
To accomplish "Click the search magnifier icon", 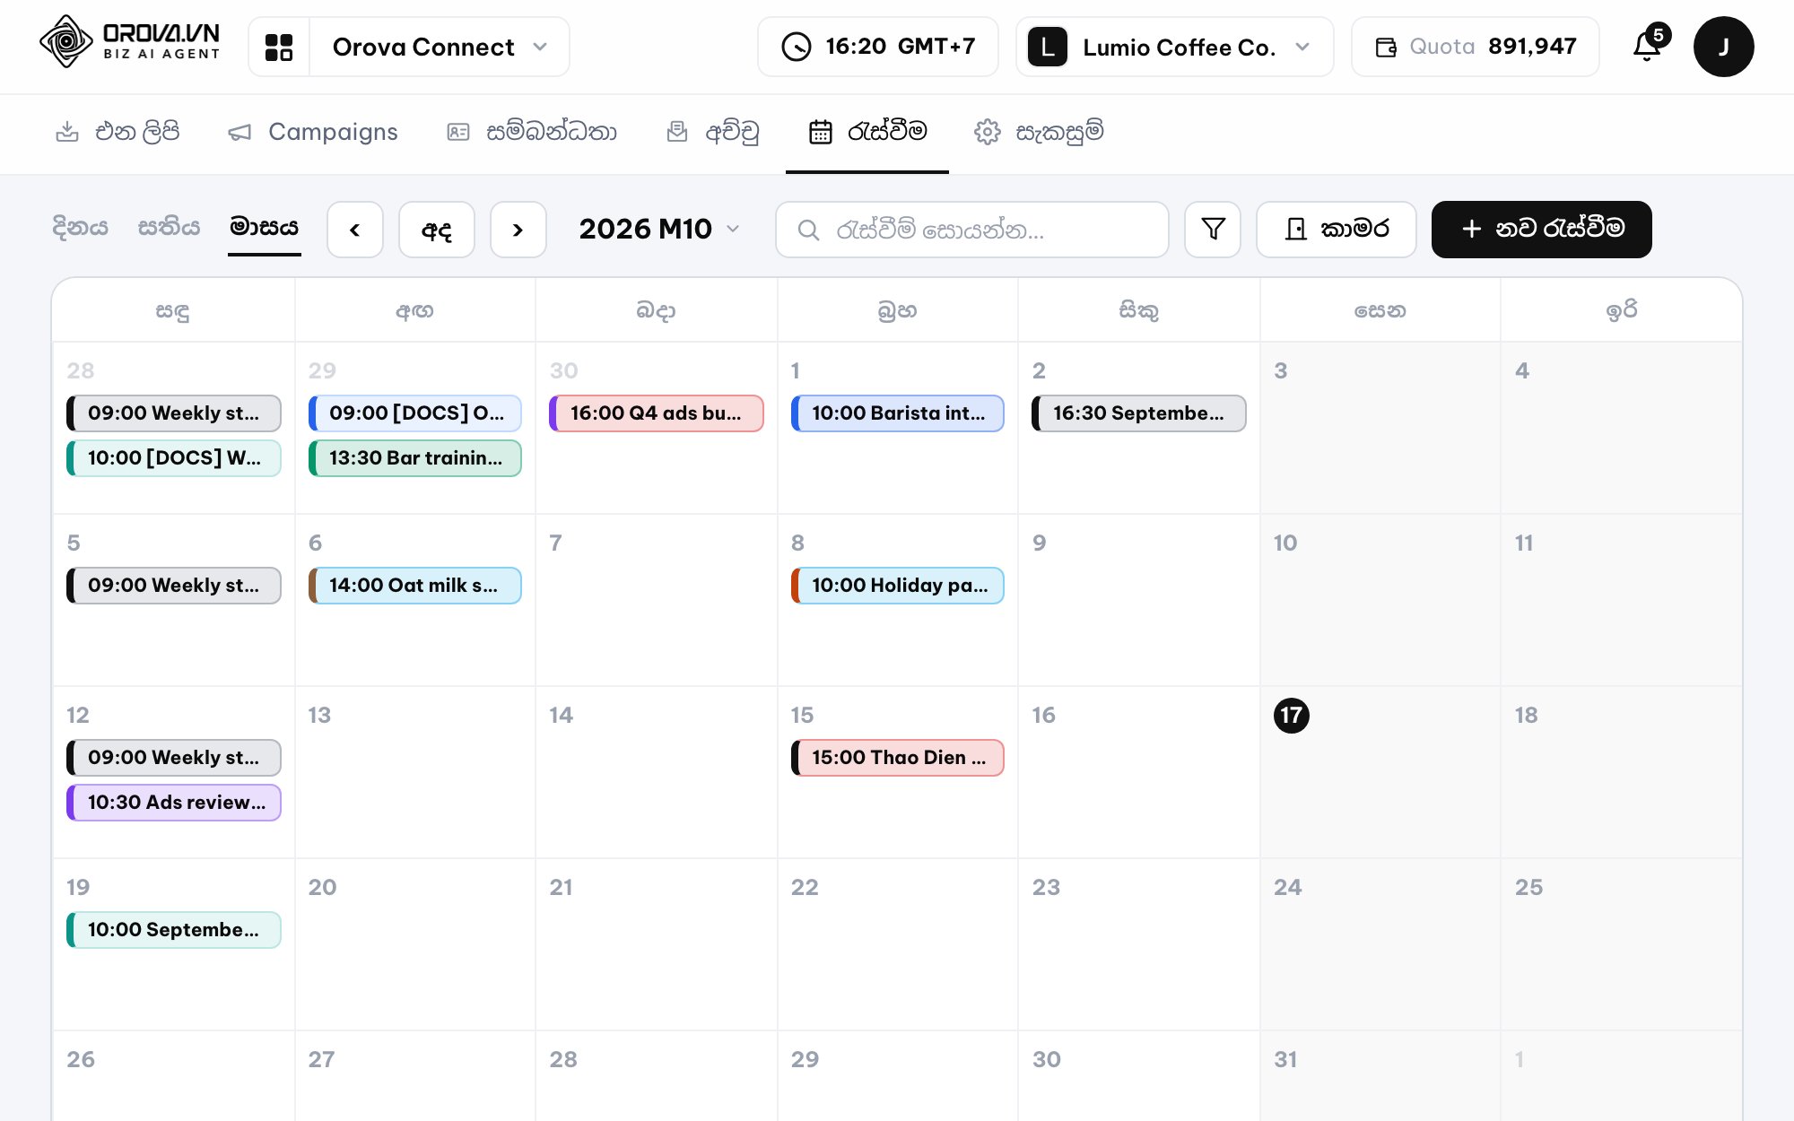I will point(808,230).
